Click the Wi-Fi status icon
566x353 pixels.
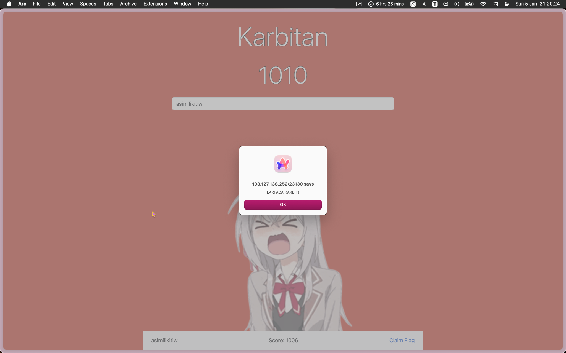(x=483, y=4)
